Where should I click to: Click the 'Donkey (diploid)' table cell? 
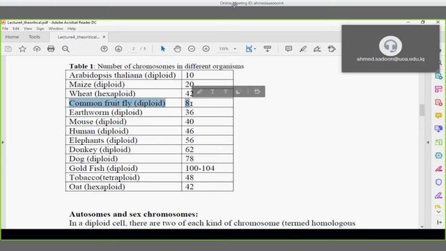coord(123,150)
